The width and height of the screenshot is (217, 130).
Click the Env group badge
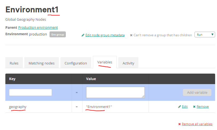(x=58, y=34)
